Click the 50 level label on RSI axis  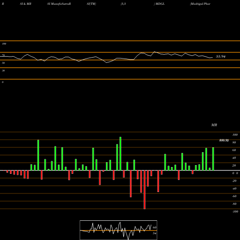[3, 63]
